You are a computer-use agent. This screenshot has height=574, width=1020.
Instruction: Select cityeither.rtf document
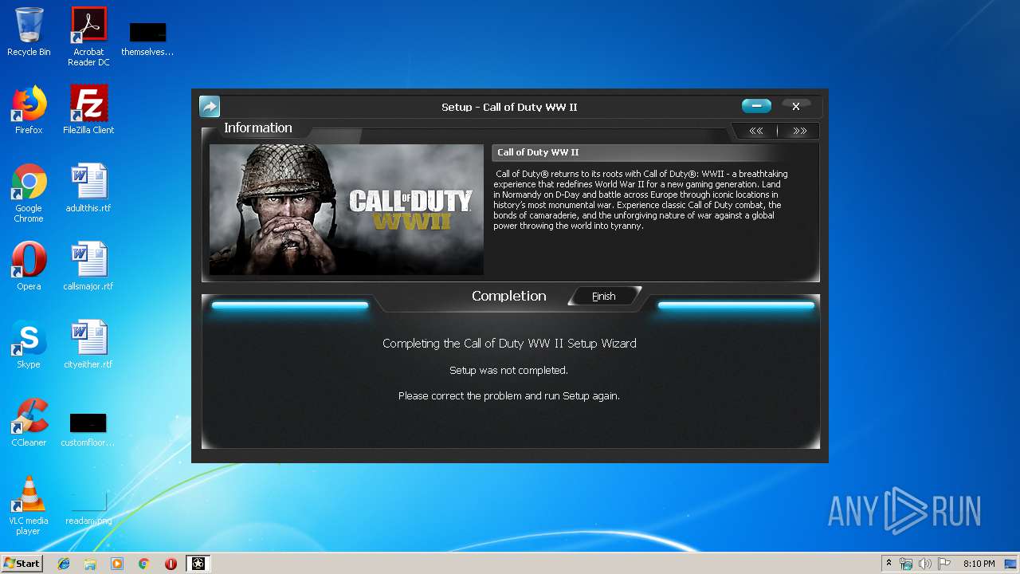coord(88,344)
